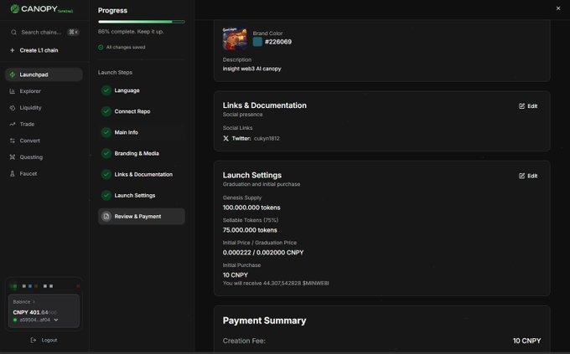This screenshot has height=354, width=570.
Task: Click the Language step checkmark icon
Action: [x=106, y=90]
